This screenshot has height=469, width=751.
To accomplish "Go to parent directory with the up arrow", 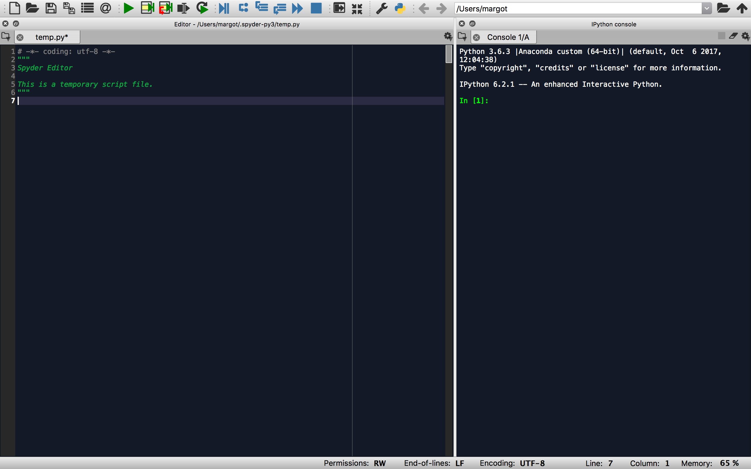I will 742,9.
